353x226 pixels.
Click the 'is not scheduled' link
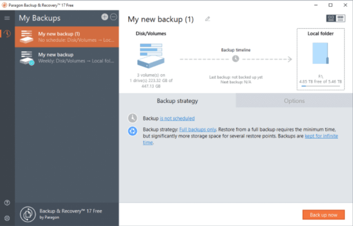click(x=177, y=118)
